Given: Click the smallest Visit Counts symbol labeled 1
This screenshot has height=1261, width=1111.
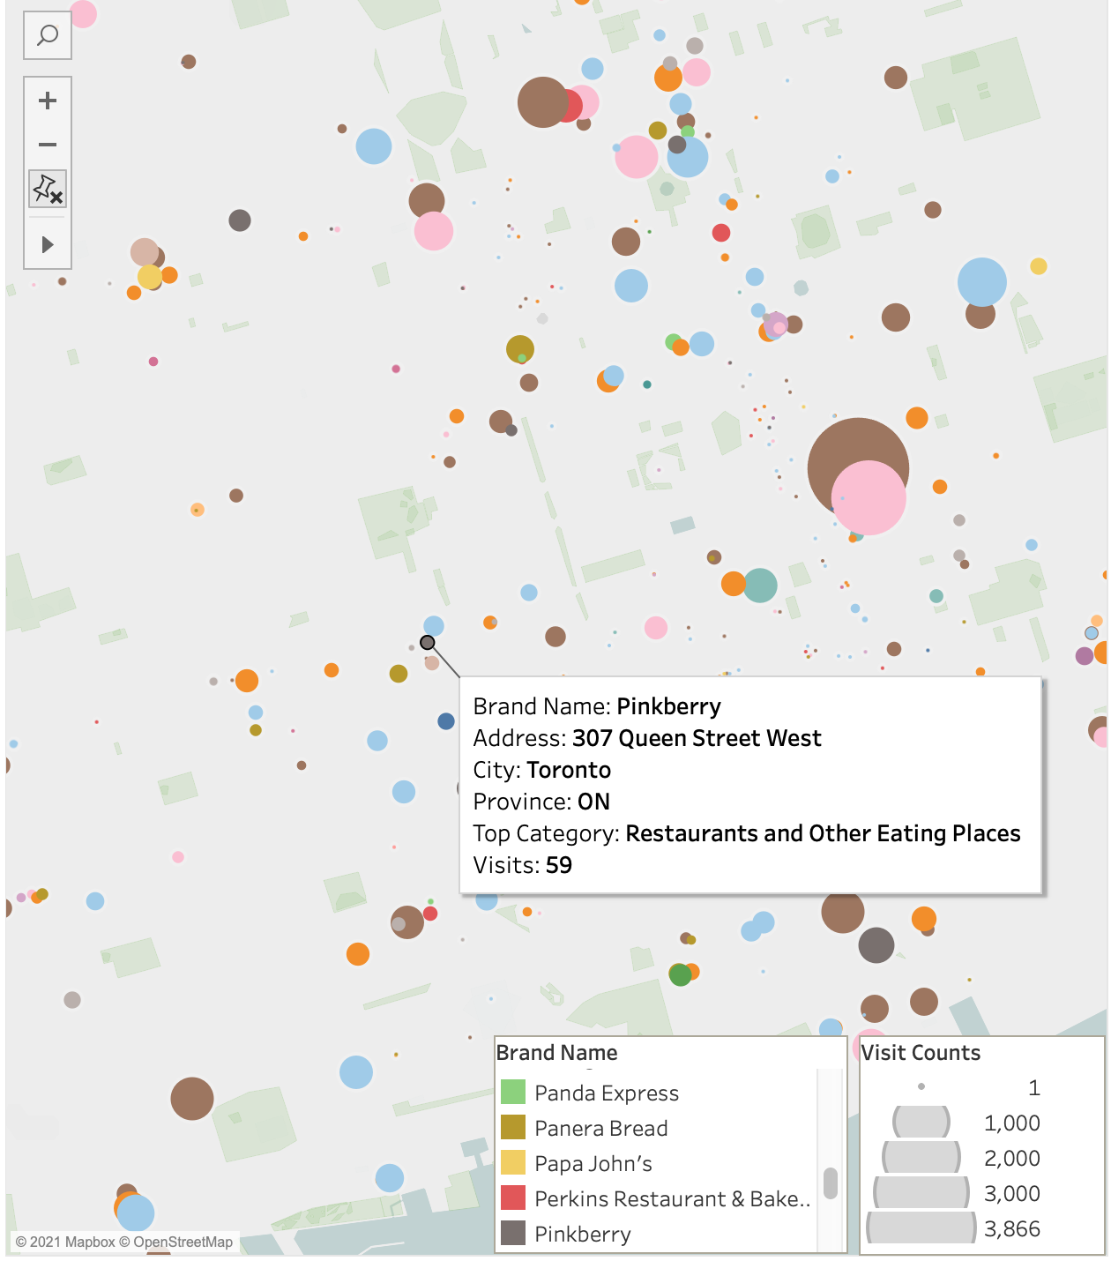Looking at the screenshot, I should (x=922, y=1087).
